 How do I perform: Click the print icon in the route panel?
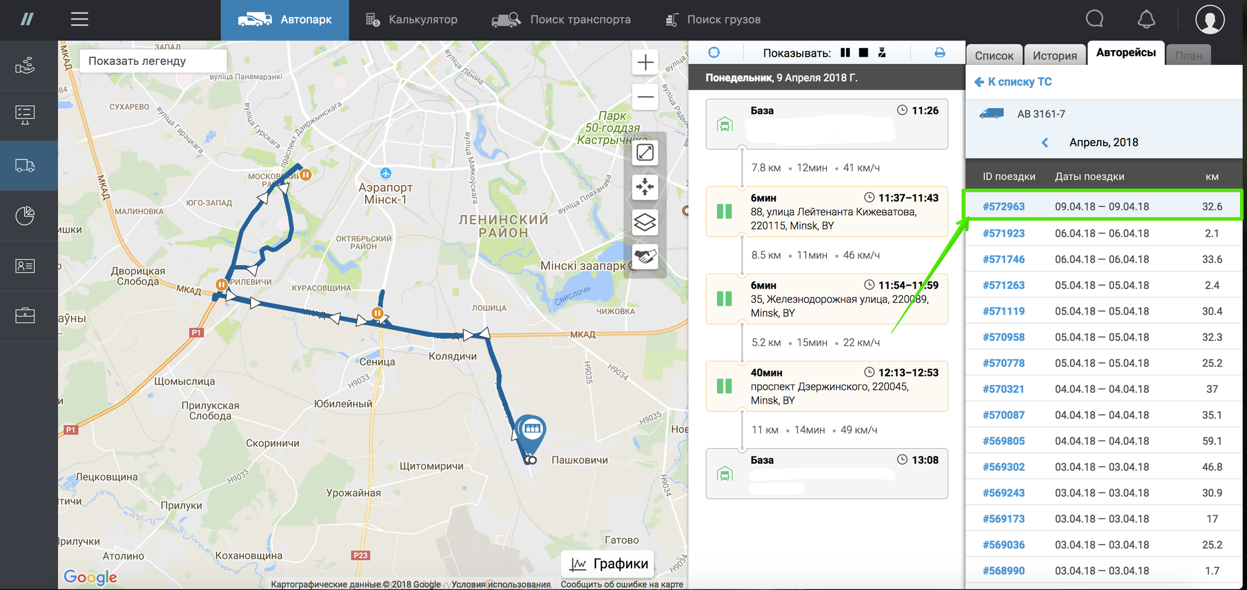pos(939,53)
